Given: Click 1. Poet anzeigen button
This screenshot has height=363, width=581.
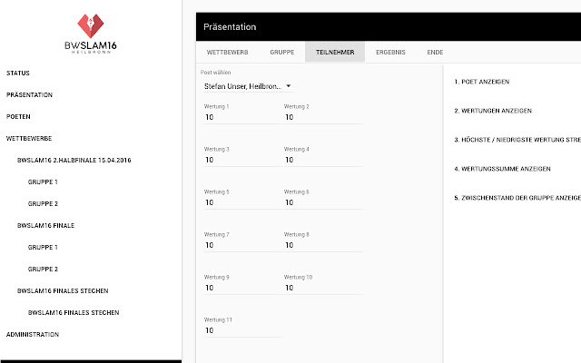Looking at the screenshot, I should 482,82.
